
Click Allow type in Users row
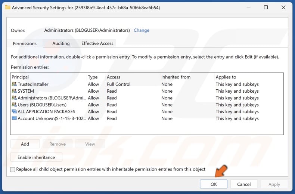click(93, 105)
